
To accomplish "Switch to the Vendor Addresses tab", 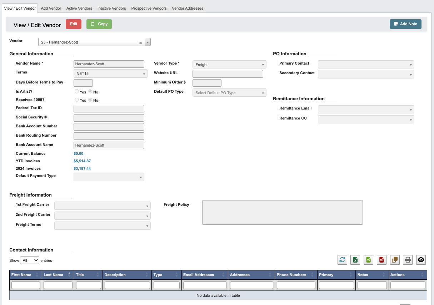I will (x=188, y=8).
